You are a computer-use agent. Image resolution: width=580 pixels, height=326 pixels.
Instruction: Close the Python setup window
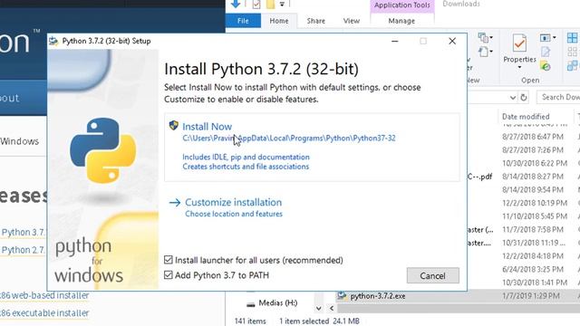point(452,41)
